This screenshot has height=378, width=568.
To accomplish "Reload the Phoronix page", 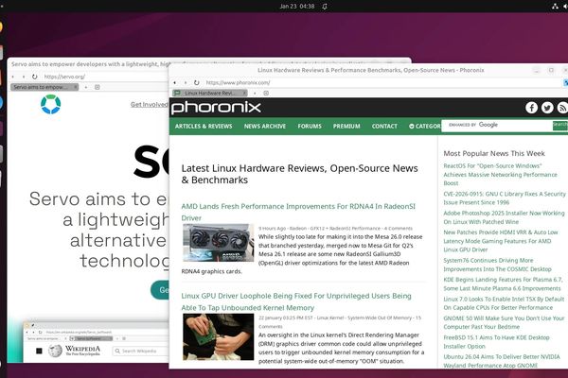I will [x=196, y=83].
